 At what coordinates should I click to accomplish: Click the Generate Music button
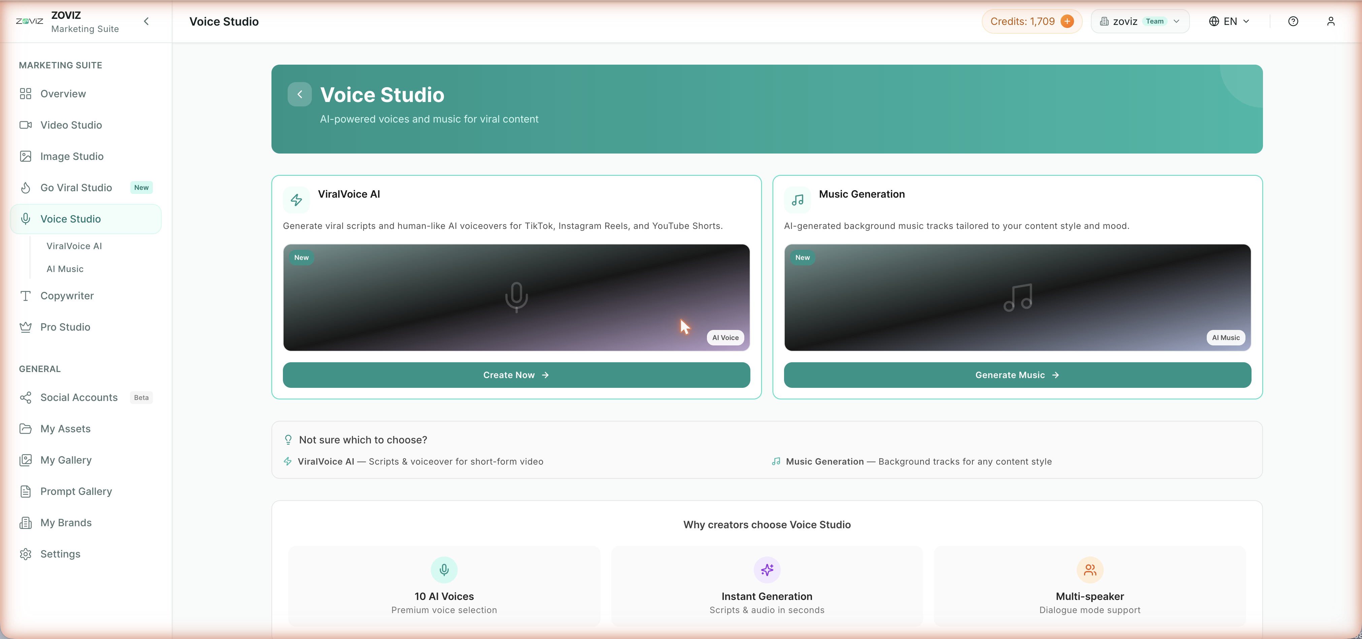[1018, 375]
